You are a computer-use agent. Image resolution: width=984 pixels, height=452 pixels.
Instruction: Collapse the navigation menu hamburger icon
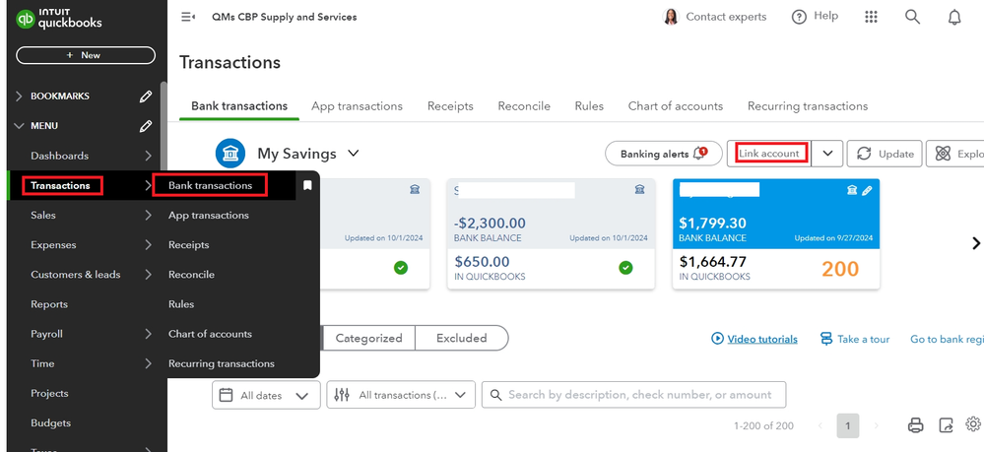[188, 17]
